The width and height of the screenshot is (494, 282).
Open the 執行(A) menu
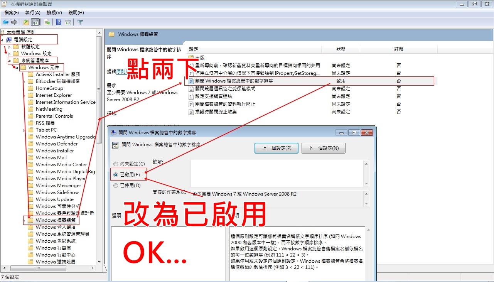(x=32, y=13)
